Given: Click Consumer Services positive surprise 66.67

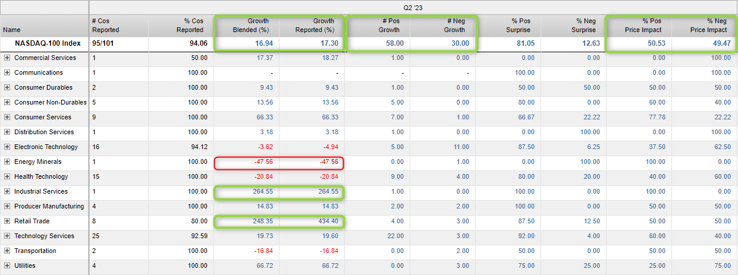Looking at the screenshot, I should click(526, 118).
